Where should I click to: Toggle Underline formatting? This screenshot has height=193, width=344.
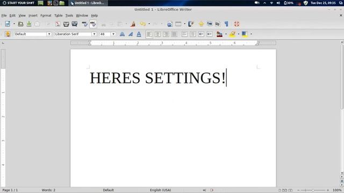pos(139,34)
